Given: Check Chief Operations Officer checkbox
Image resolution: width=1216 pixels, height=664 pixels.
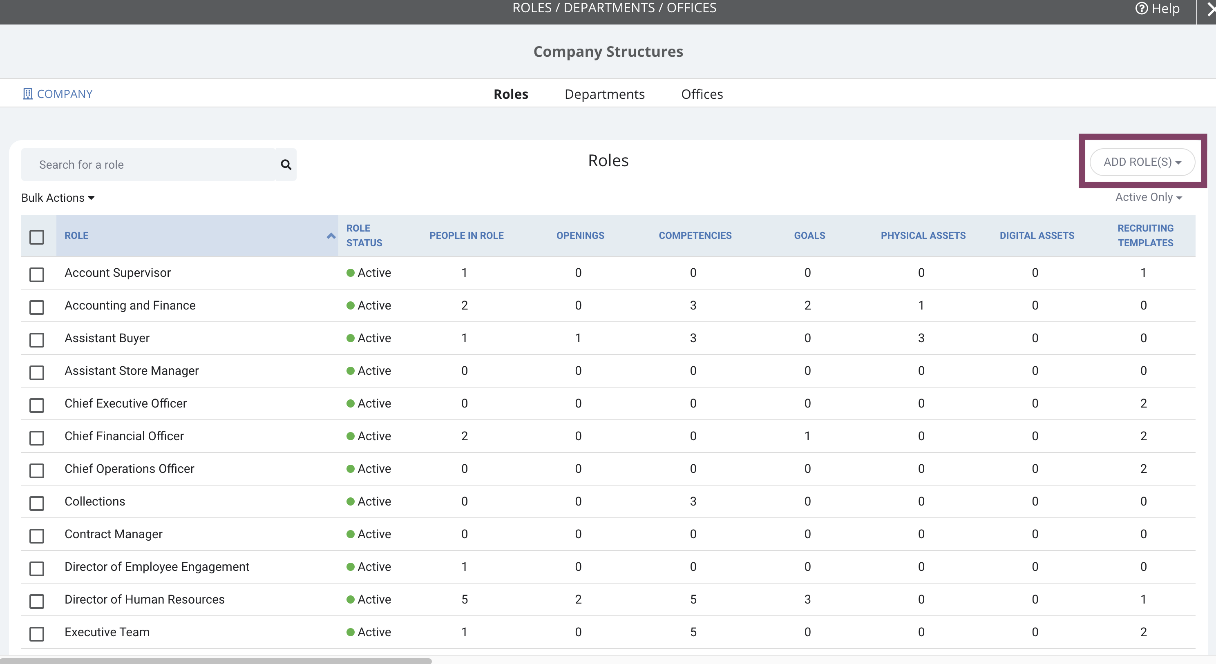Looking at the screenshot, I should [x=37, y=470].
